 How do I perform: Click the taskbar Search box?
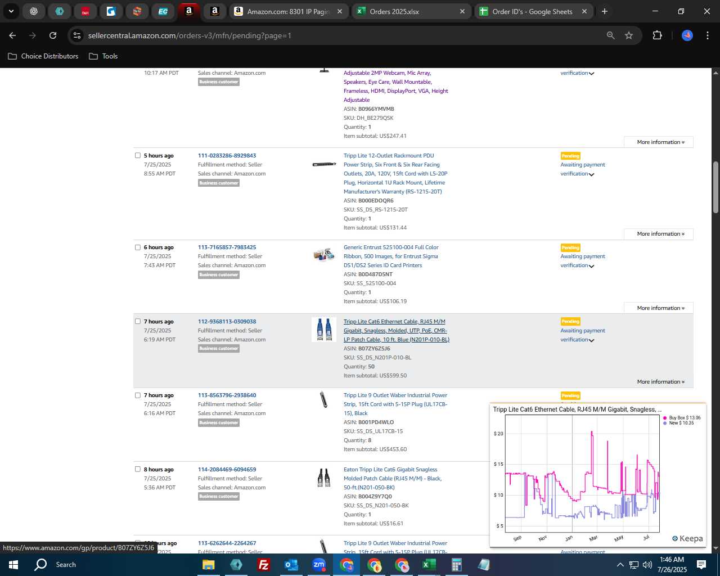(65, 565)
